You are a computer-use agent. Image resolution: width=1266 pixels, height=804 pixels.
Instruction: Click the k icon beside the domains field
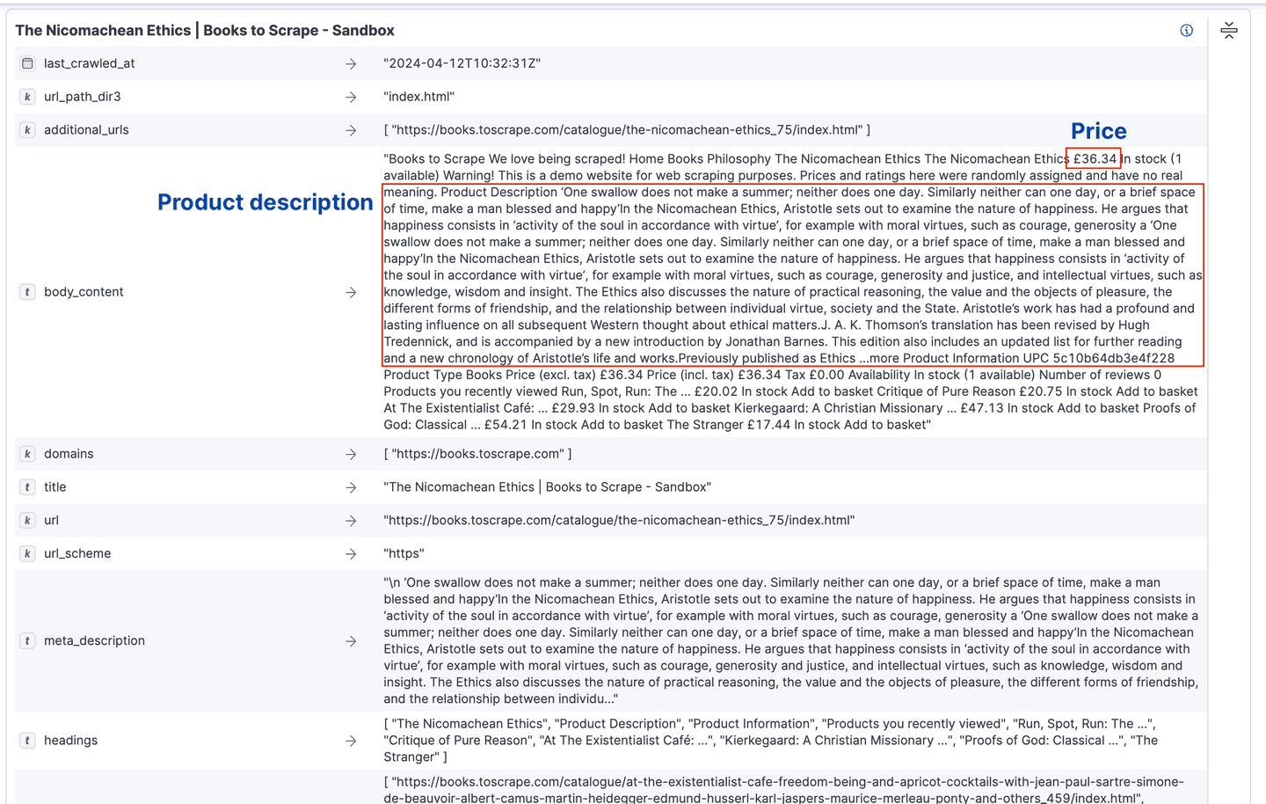coord(27,453)
